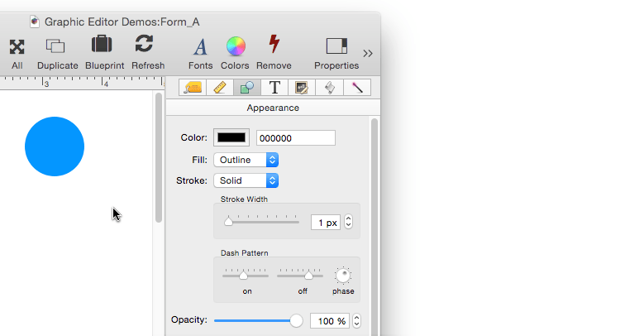Click the Appearance panel vertical scrollbar
Viewport: 625px width, 336px height.
point(375,228)
